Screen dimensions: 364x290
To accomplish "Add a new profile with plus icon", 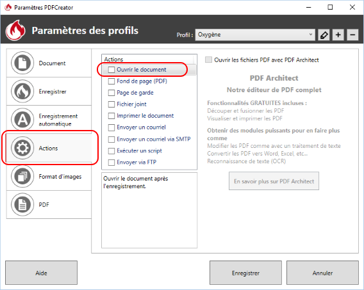I will click(338, 35).
